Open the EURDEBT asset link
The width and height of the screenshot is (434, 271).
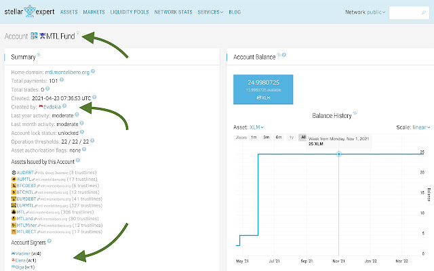26,199
